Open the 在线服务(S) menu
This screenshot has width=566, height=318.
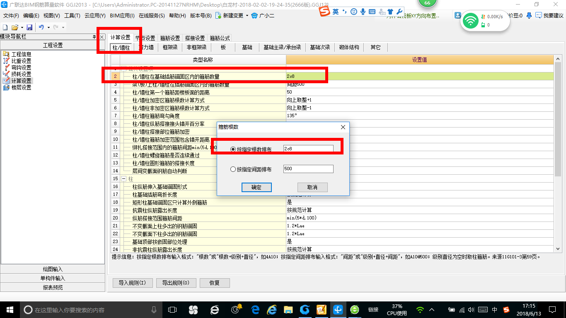152,16
